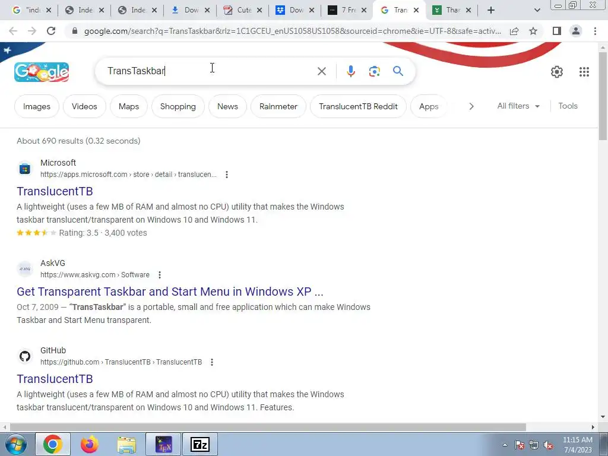
Task: Clear the search box with X
Action: [321, 71]
